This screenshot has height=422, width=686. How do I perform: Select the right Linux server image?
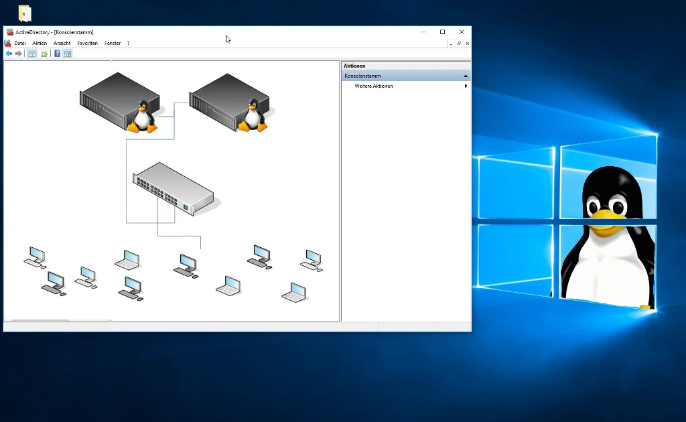coord(230,102)
